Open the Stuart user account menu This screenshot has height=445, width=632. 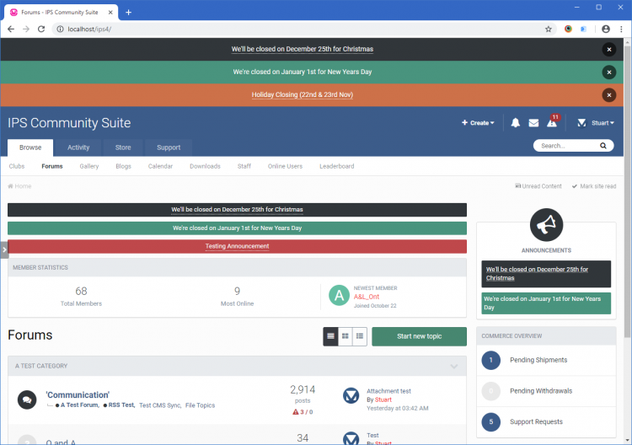[595, 123]
